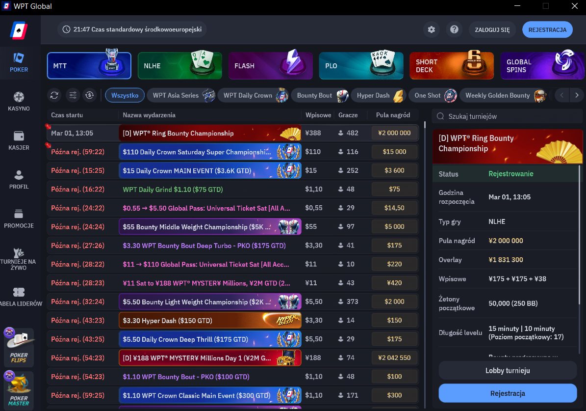Select $1.10 WPT Bounty Bout - PKO row
The width and height of the screenshot is (586, 411).
tap(232, 376)
